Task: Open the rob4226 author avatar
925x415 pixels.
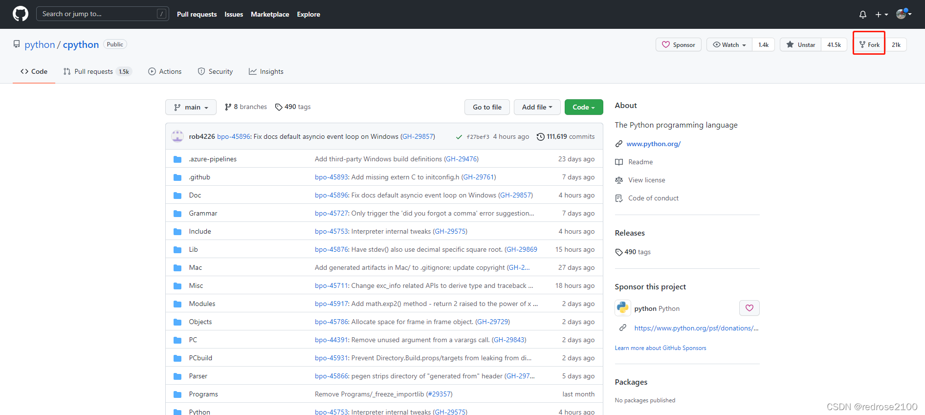Action: (177, 136)
